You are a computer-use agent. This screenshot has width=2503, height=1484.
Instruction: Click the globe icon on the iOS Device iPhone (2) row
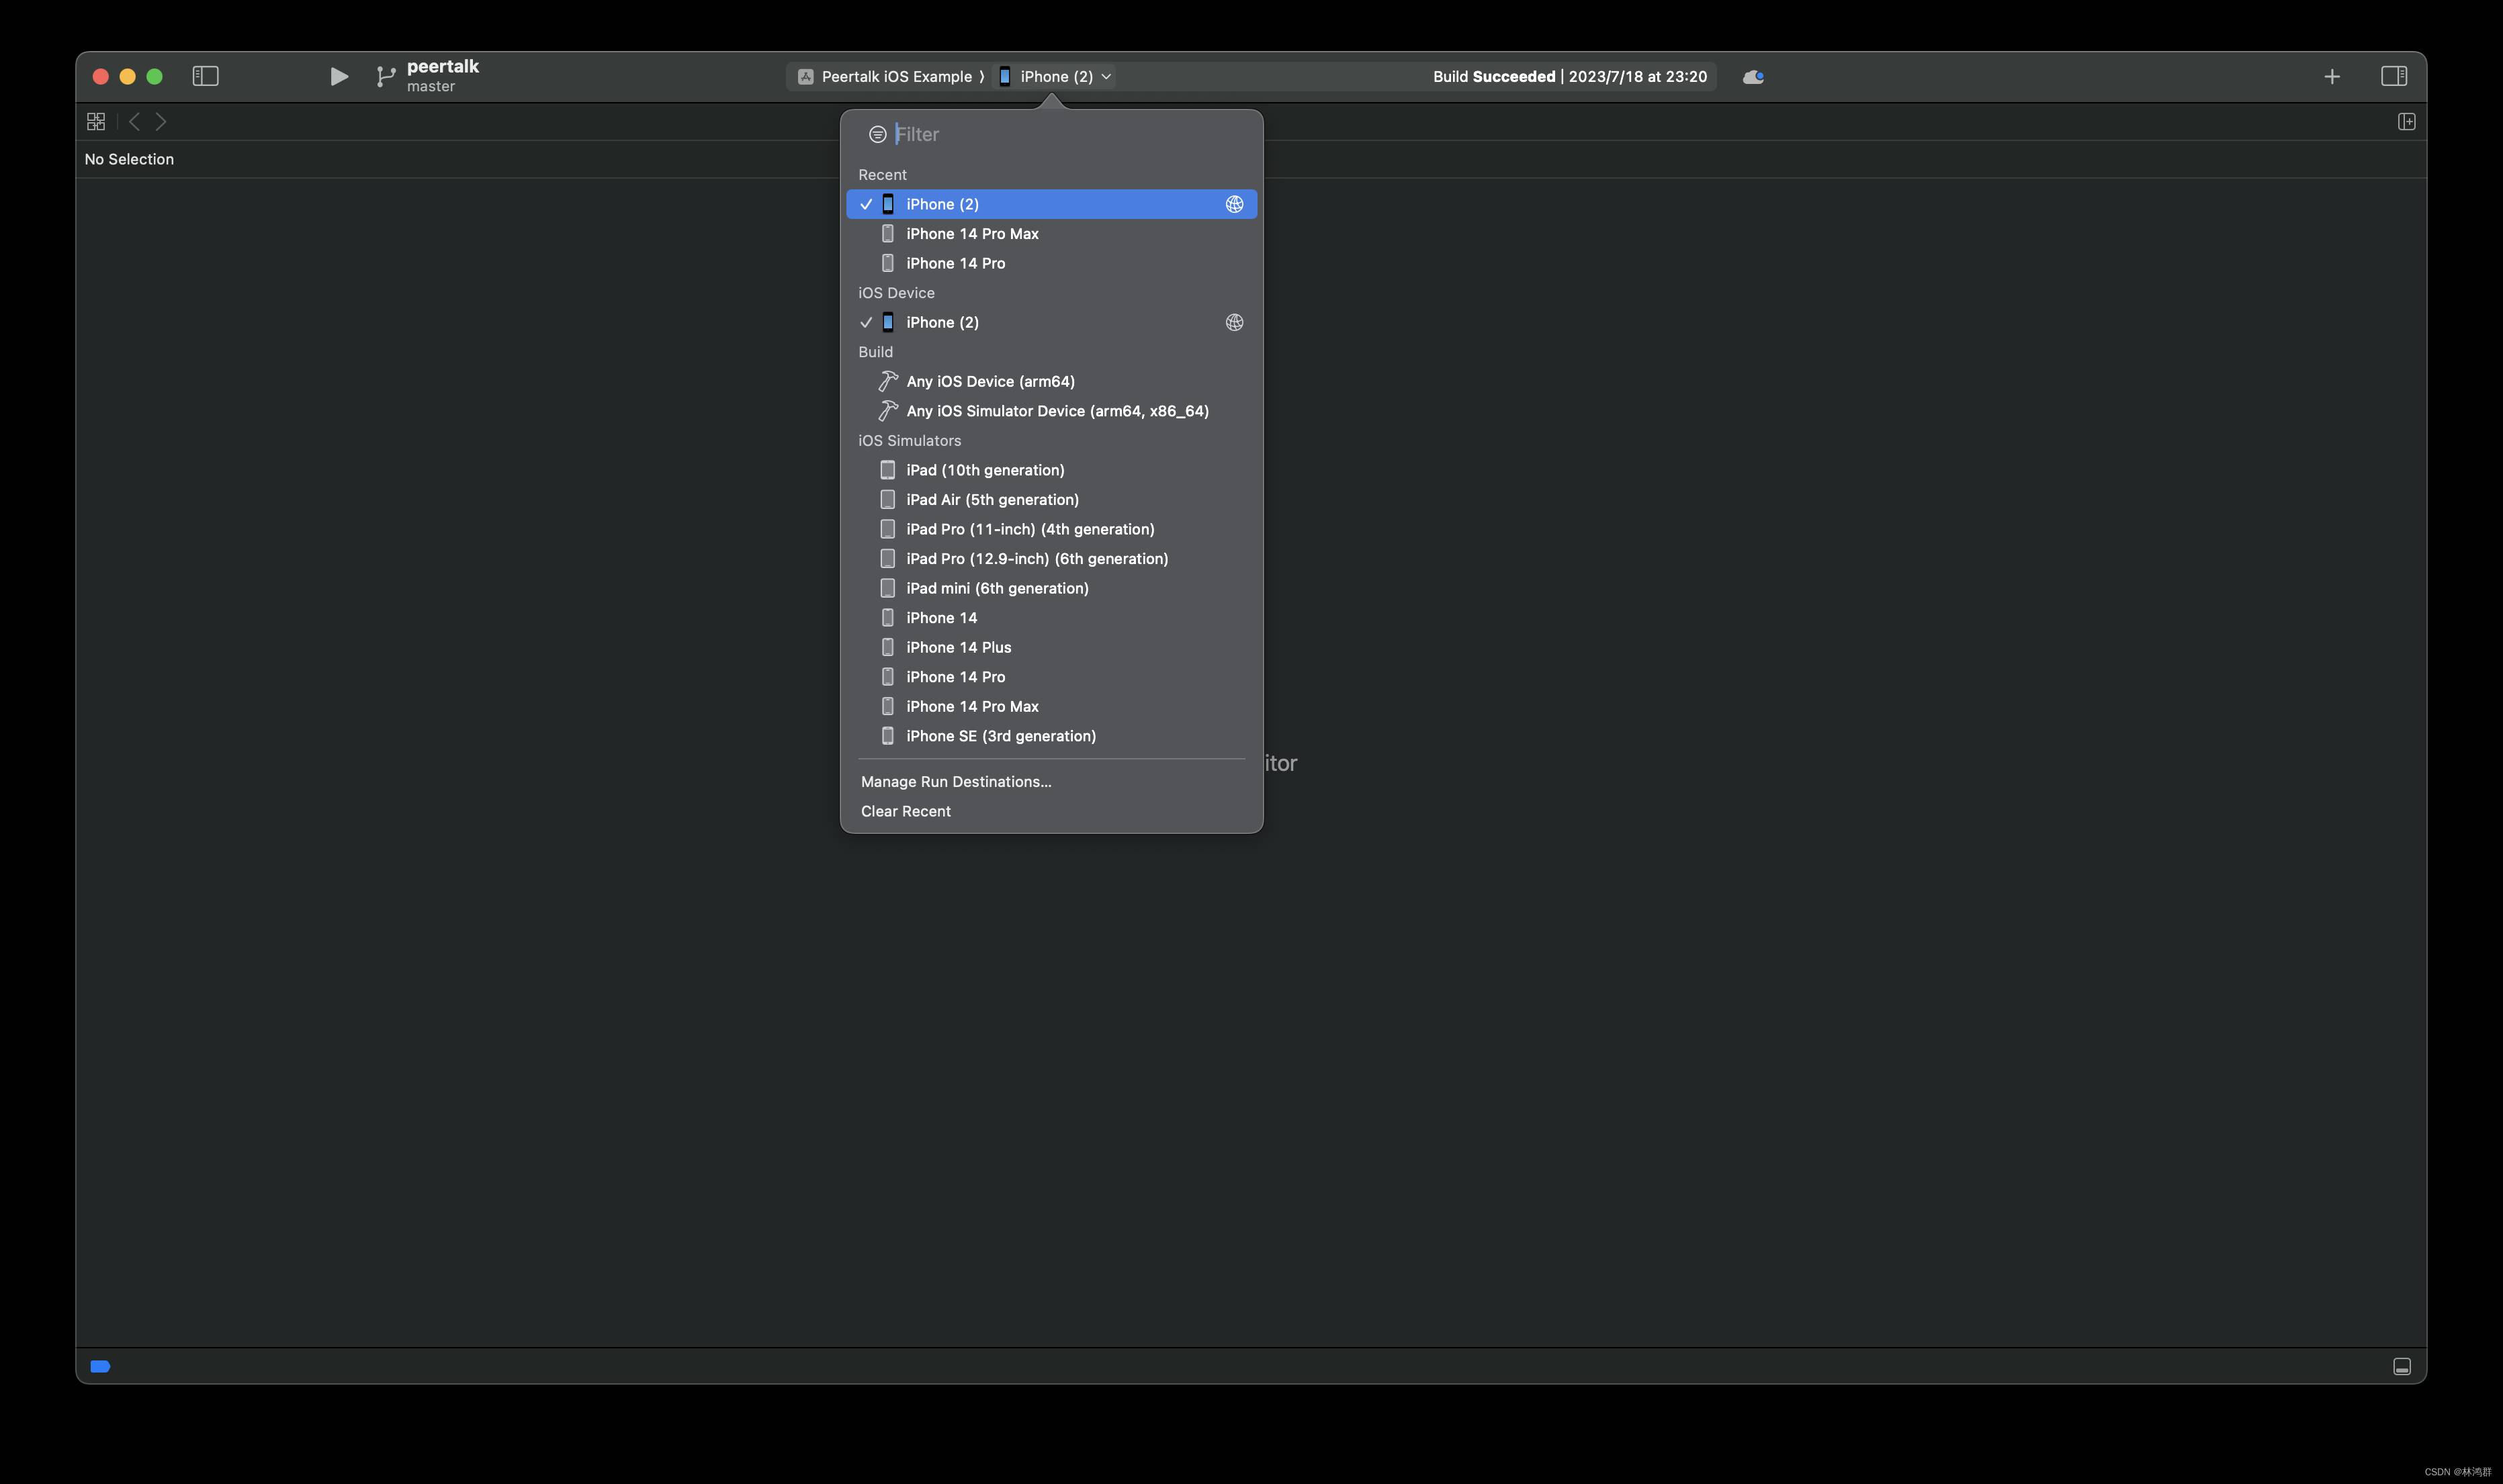tap(1233, 322)
